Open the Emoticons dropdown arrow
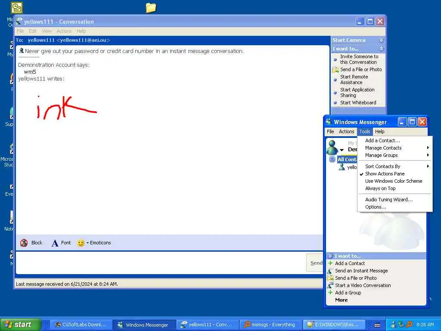Screen dimensions: 441x331 (87, 243)
